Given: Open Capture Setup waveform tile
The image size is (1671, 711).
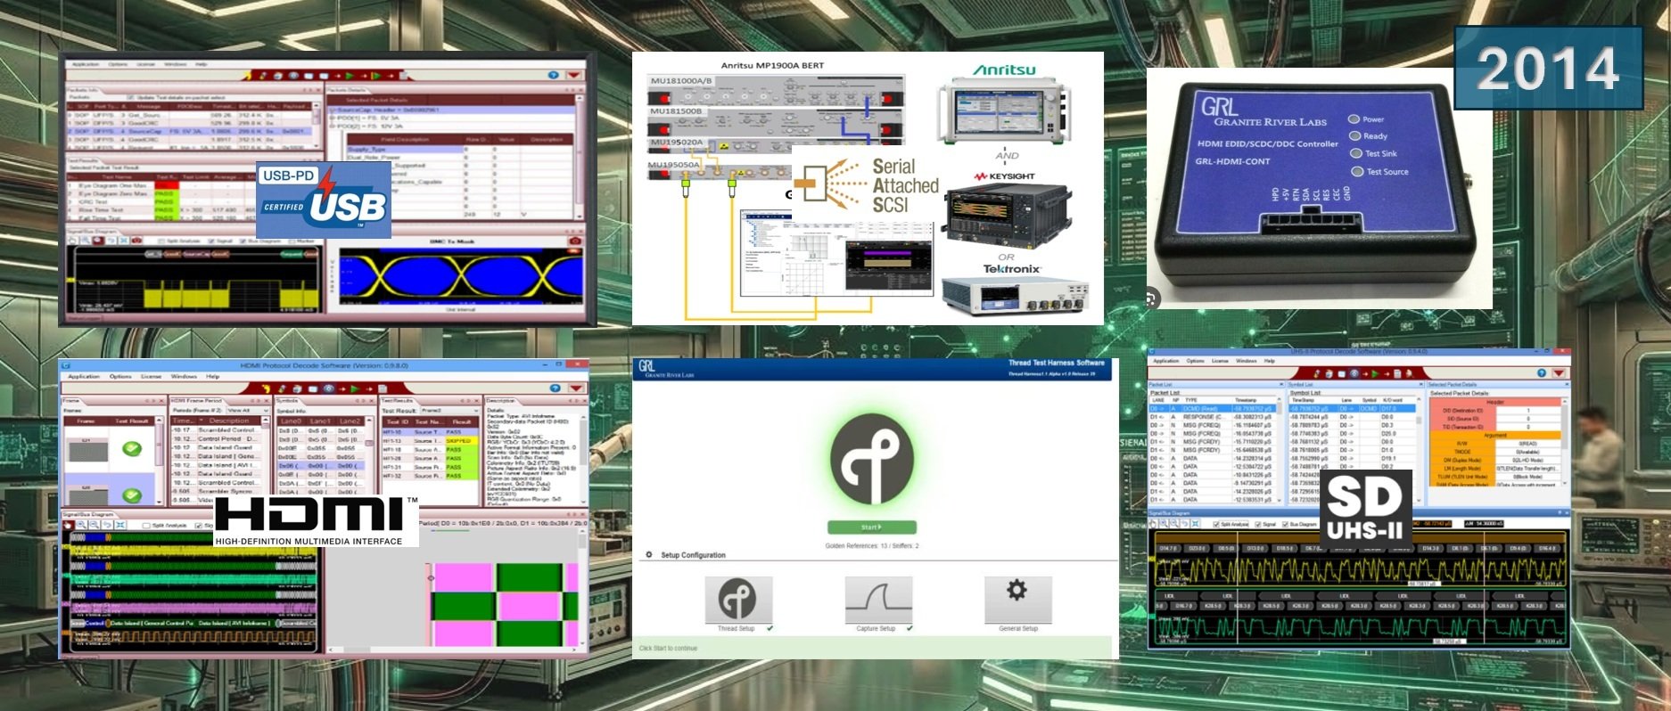Looking at the screenshot, I should [x=877, y=600].
